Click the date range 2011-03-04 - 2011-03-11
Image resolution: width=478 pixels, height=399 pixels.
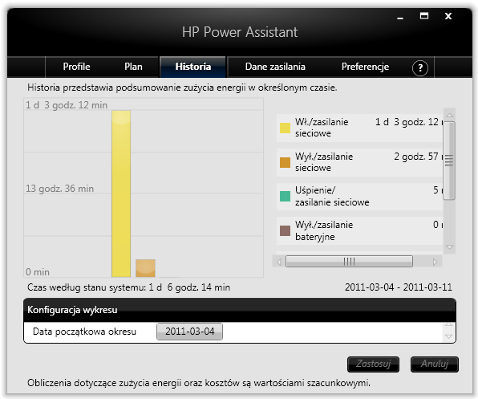coord(398,287)
